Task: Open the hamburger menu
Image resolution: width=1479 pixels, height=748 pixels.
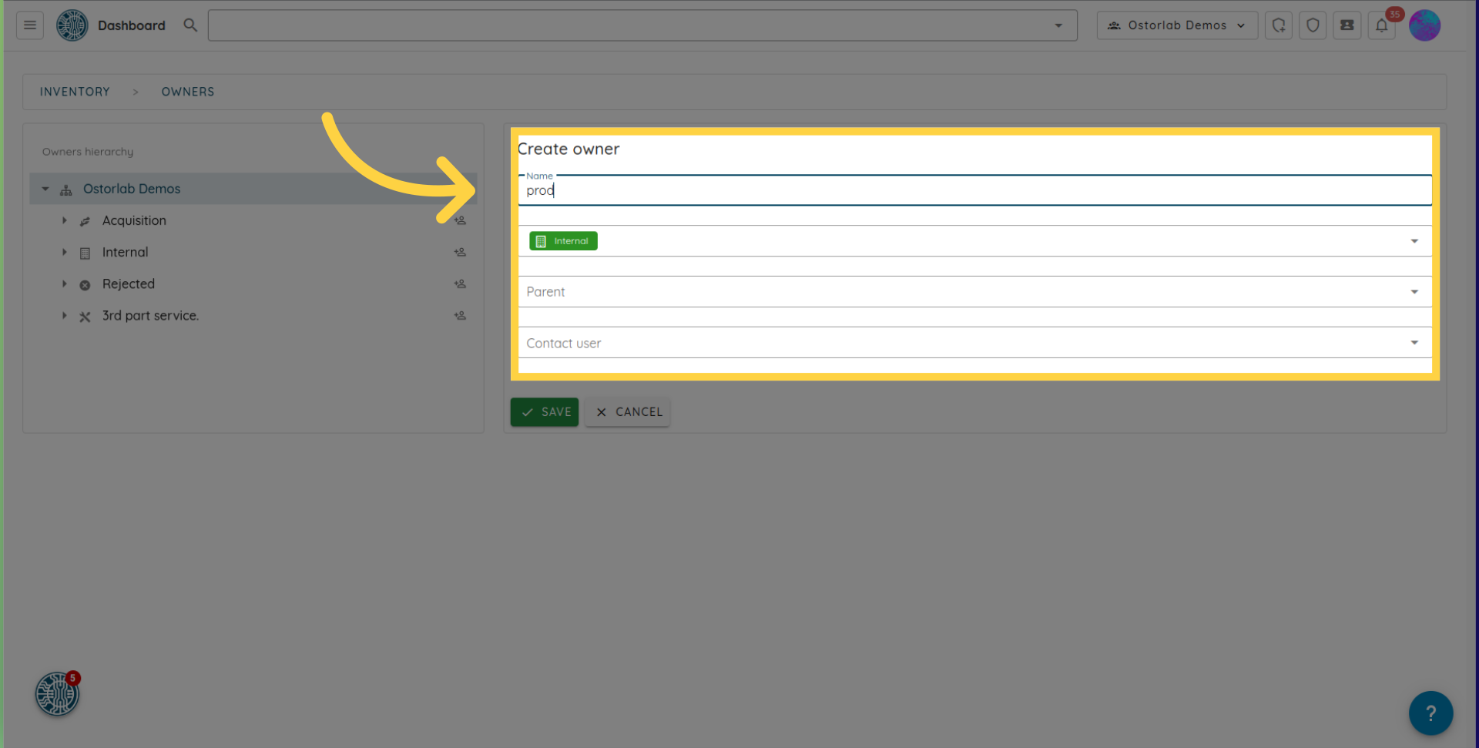Action: pos(30,25)
